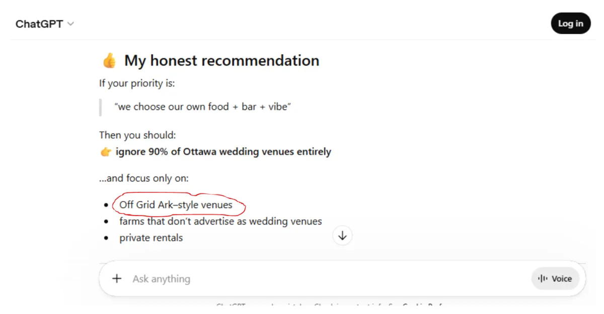The image size is (604, 314).
Task: Start a conversation with the Voice button
Action: [x=555, y=278]
